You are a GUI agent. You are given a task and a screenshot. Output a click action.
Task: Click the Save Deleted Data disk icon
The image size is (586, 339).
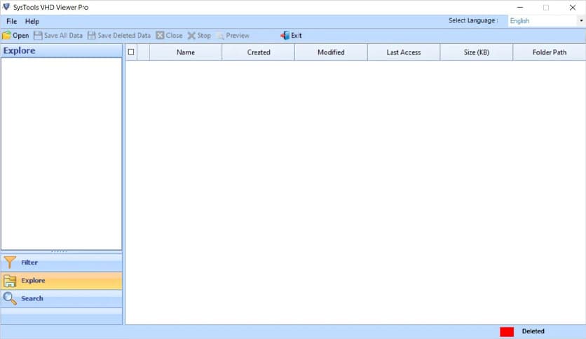(x=92, y=36)
